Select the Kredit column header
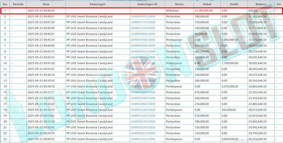This screenshot has width=283, height=143. point(233,4)
